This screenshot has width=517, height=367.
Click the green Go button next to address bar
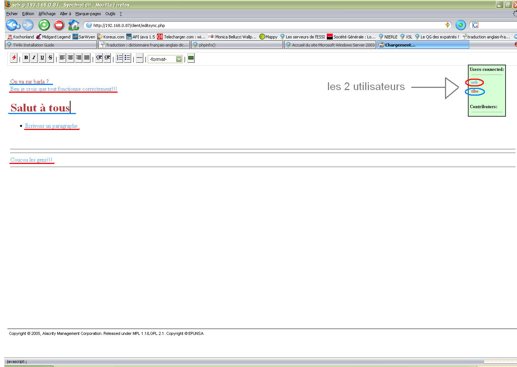click(x=460, y=25)
